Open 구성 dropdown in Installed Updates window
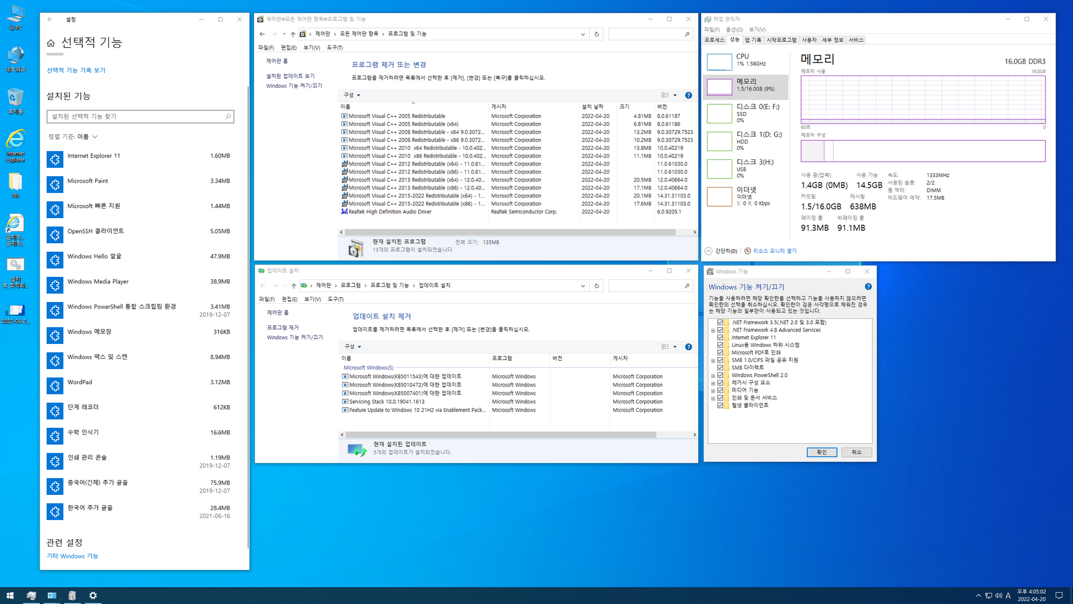 click(353, 347)
